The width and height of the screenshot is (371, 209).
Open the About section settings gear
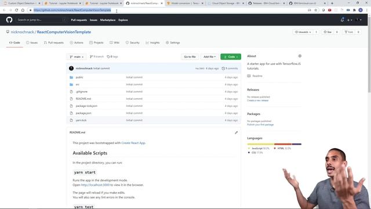pyautogui.click(x=300, y=56)
